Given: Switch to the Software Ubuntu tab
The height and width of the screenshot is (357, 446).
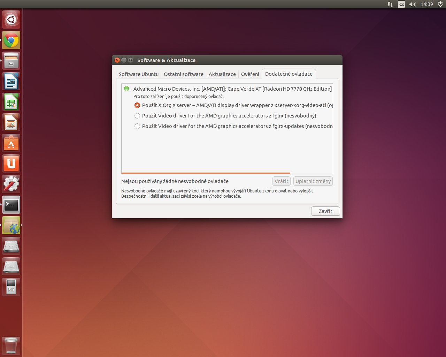Looking at the screenshot, I should click(x=139, y=74).
